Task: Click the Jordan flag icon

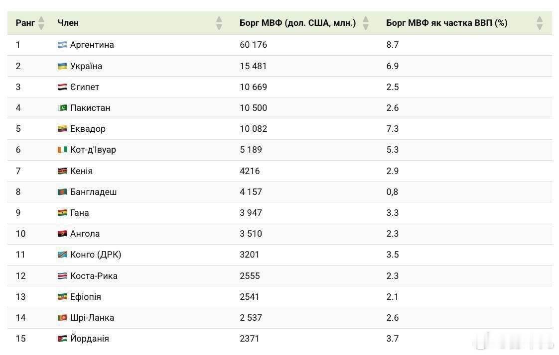Action: (62, 338)
